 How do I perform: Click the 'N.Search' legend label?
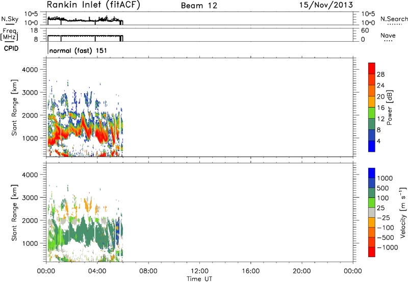pyautogui.click(x=394, y=19)
